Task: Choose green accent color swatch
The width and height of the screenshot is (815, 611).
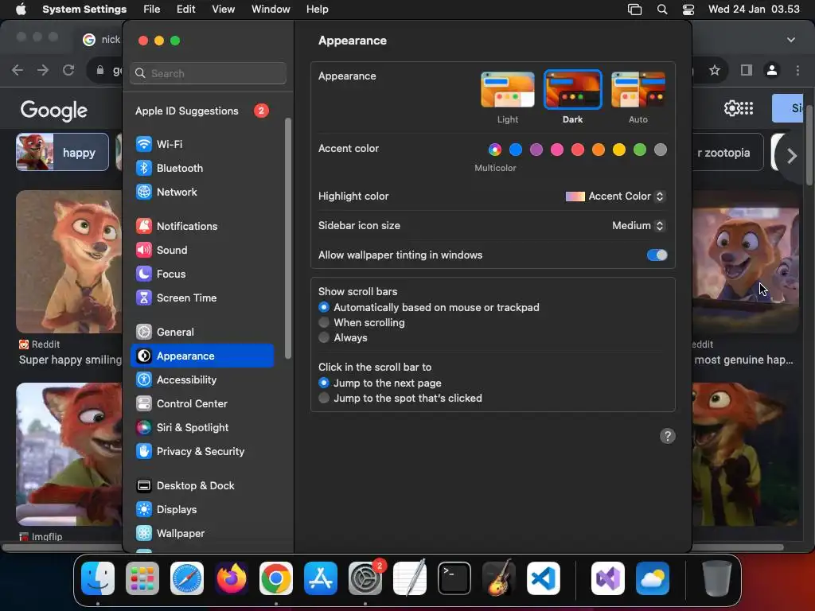Action: [640, 150]
